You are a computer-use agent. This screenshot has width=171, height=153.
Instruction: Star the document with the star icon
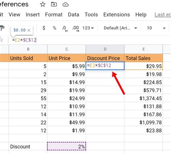[x=43, y=4]
